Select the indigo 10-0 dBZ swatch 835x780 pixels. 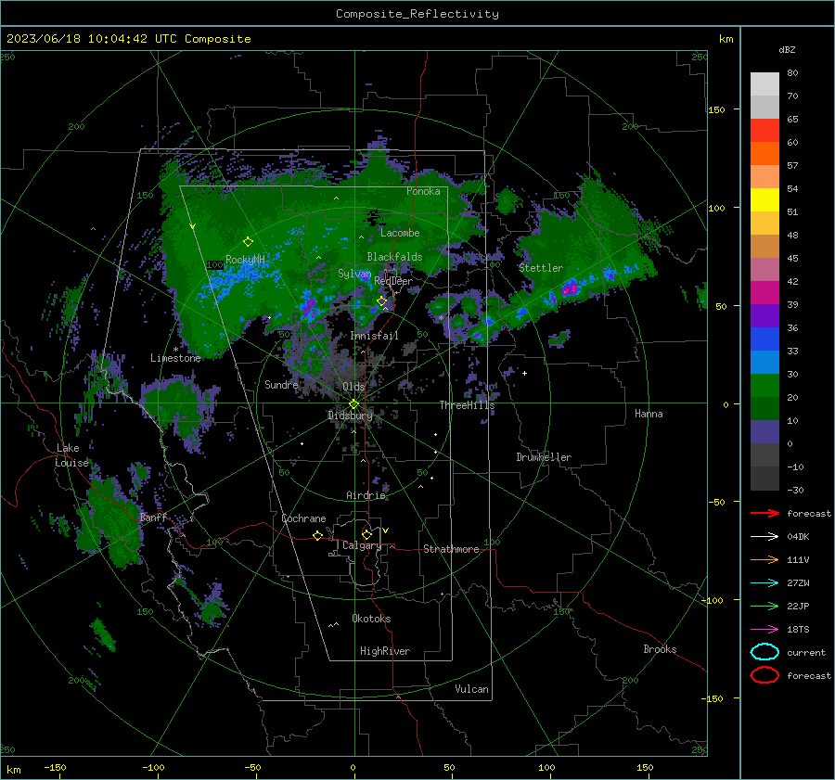pos(764,432)
